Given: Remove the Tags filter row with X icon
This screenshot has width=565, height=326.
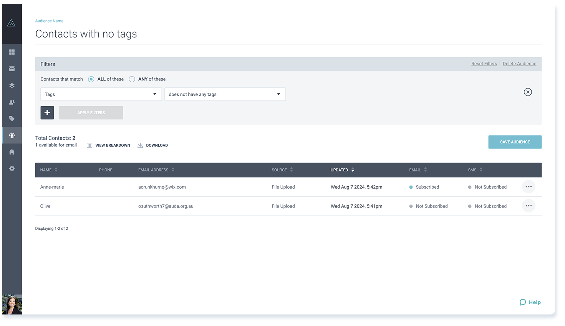Looking at the screenshot, I should [x=528, y=92].
